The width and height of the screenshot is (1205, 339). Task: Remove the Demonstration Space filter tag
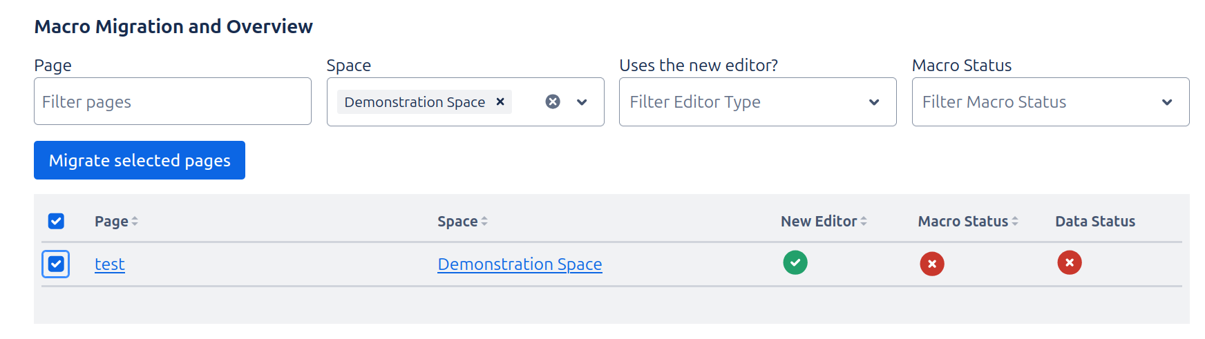pyautogui.click(x=500, y=102)
